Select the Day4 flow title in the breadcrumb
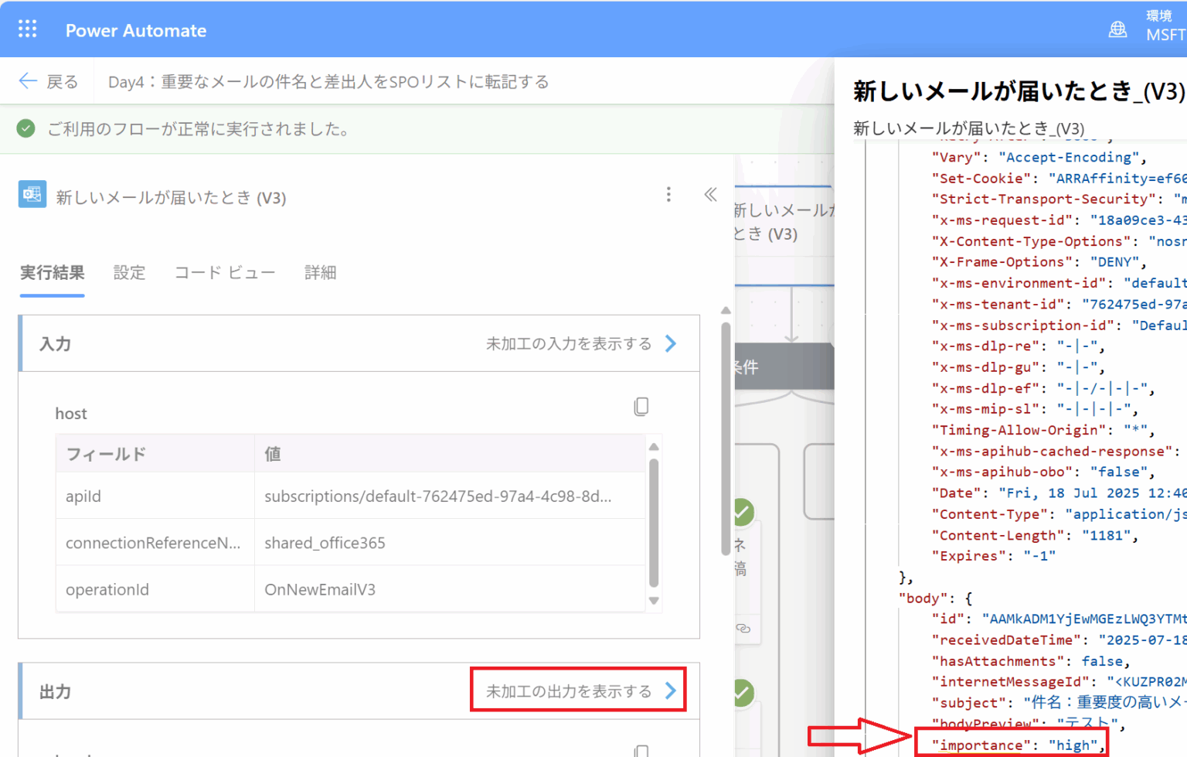This screenshot has width=1187, height=757. point(328,80)
